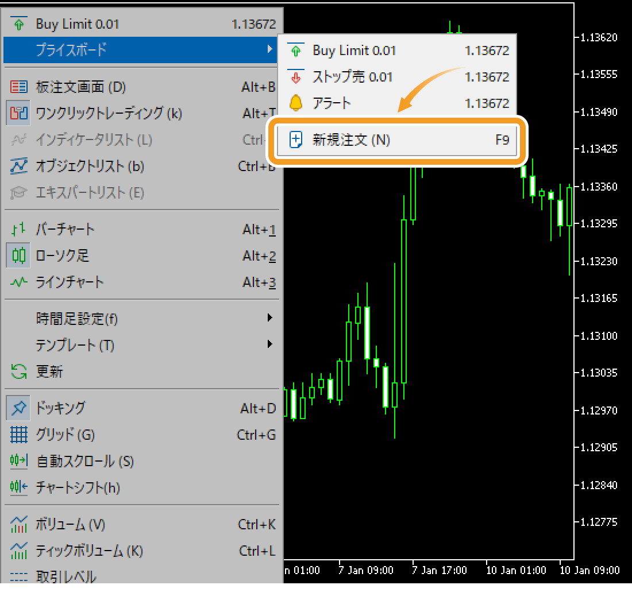632x612 pixels.
Task: Click time label 7 Jan 17:00
Action: pyautogui.click(x=440, y=570)
